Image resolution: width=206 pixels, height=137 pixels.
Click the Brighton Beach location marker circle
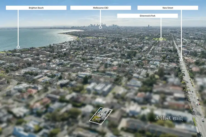pos(18,47)
